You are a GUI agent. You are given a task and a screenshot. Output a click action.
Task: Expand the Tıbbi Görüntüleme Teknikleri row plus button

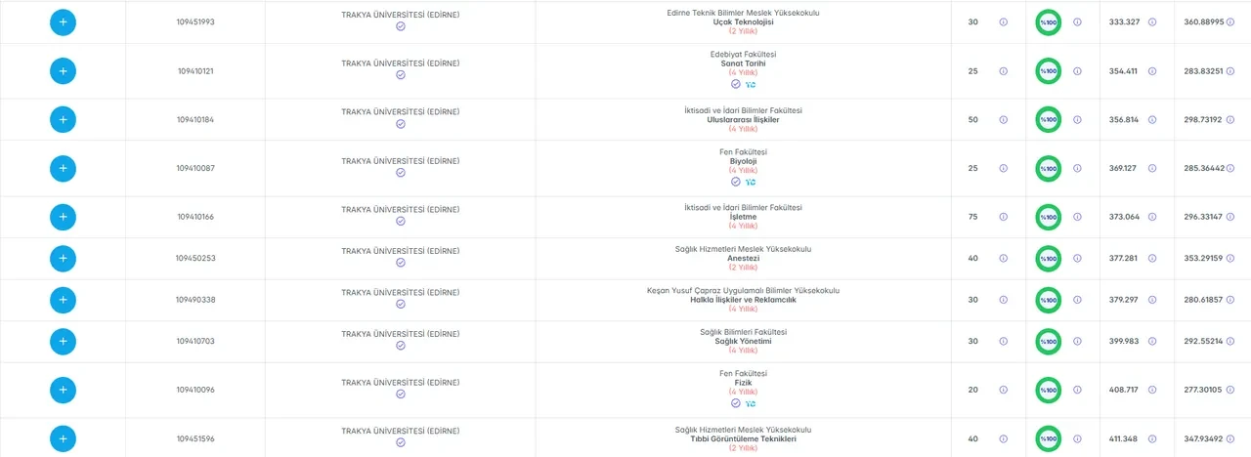(63, 438)
